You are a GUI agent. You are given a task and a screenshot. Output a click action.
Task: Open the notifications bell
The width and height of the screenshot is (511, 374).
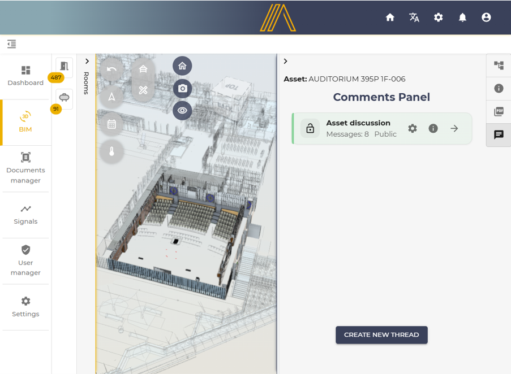(x=462, y=18)
